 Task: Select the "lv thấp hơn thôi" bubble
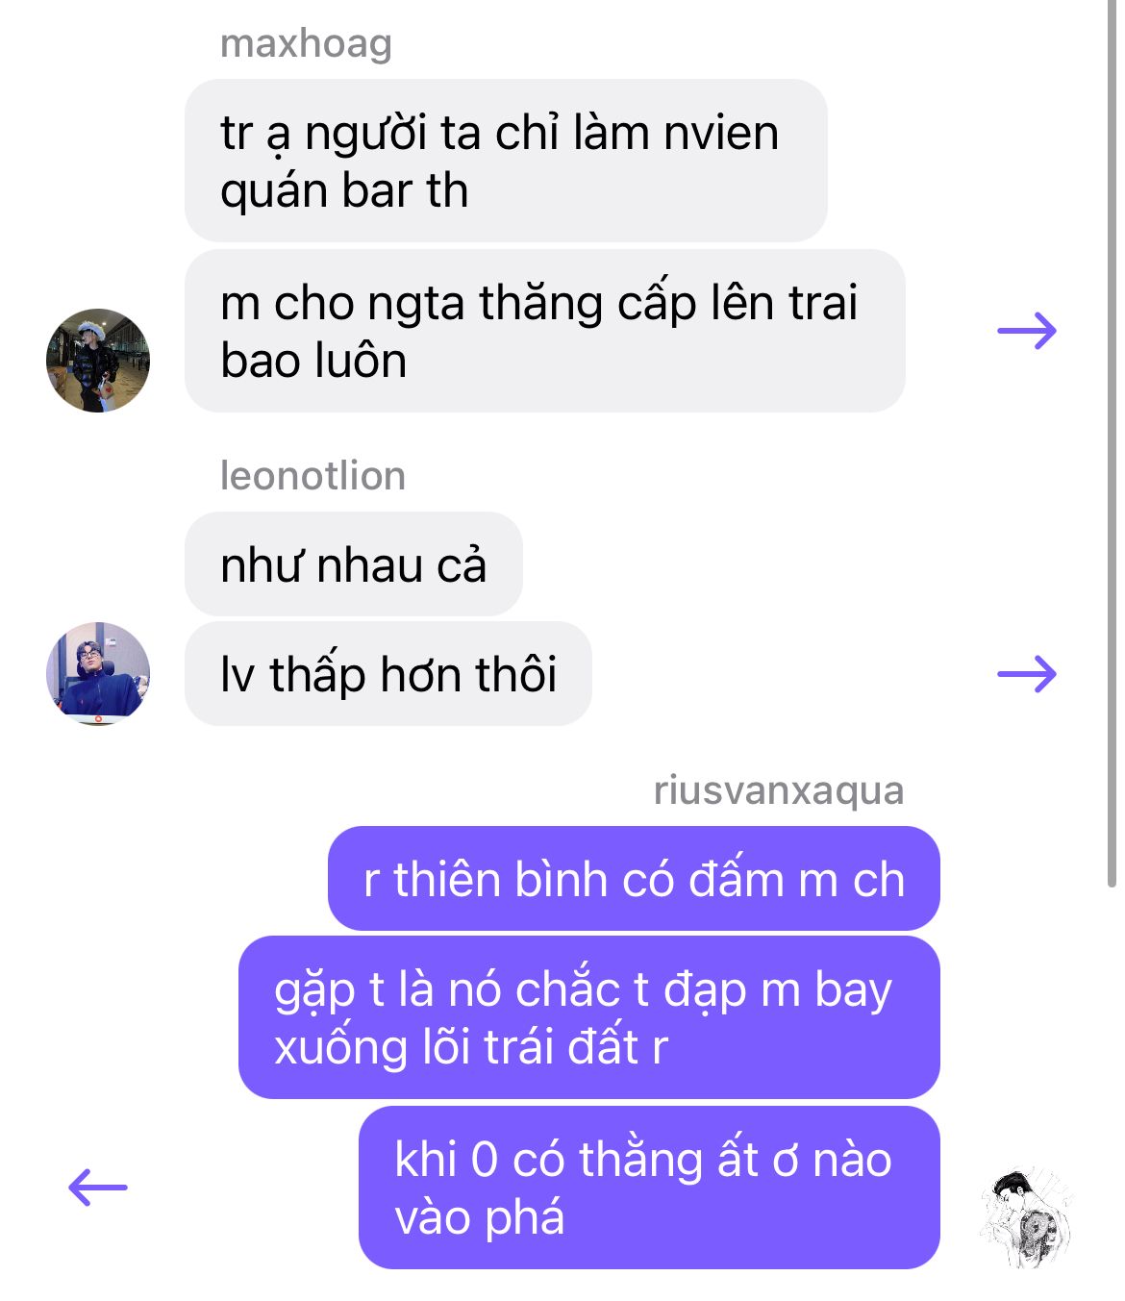coord(388,673)
